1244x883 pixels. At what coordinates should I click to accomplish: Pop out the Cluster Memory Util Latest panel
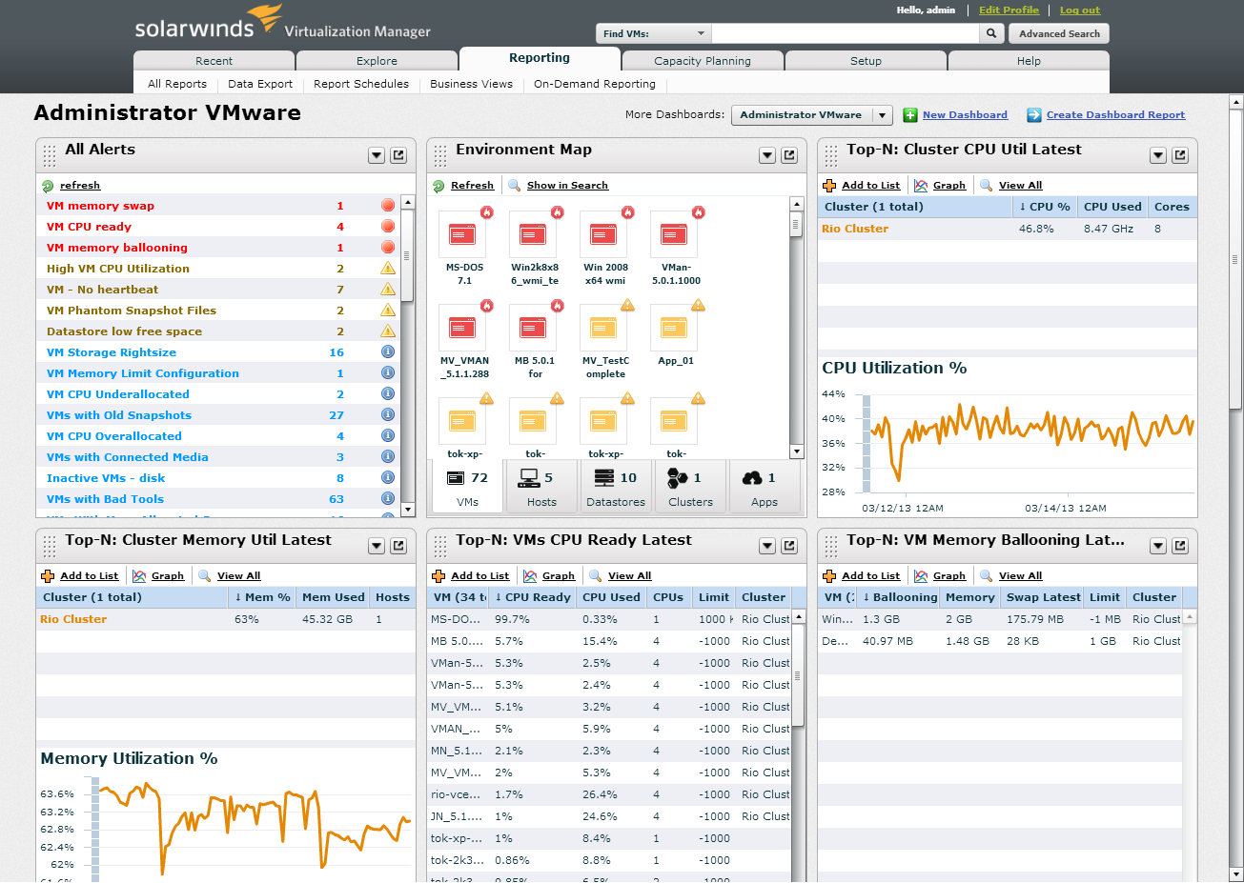coord(398,546)
